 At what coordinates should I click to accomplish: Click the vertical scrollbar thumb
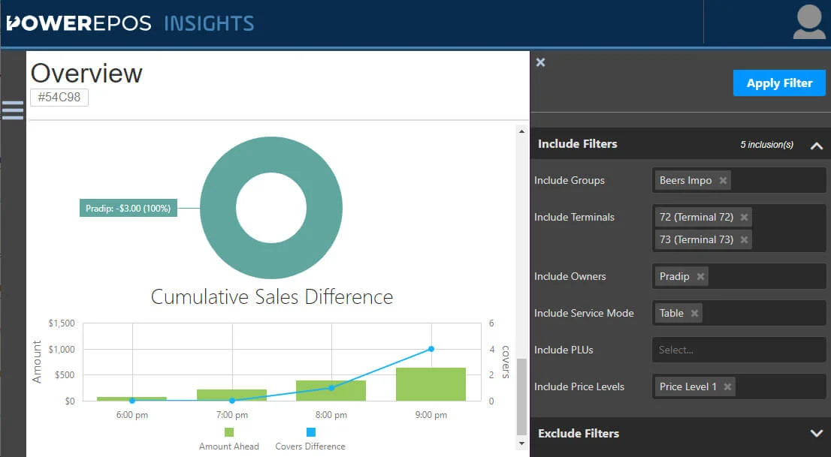pyautogui.click(x=522, y=397)
